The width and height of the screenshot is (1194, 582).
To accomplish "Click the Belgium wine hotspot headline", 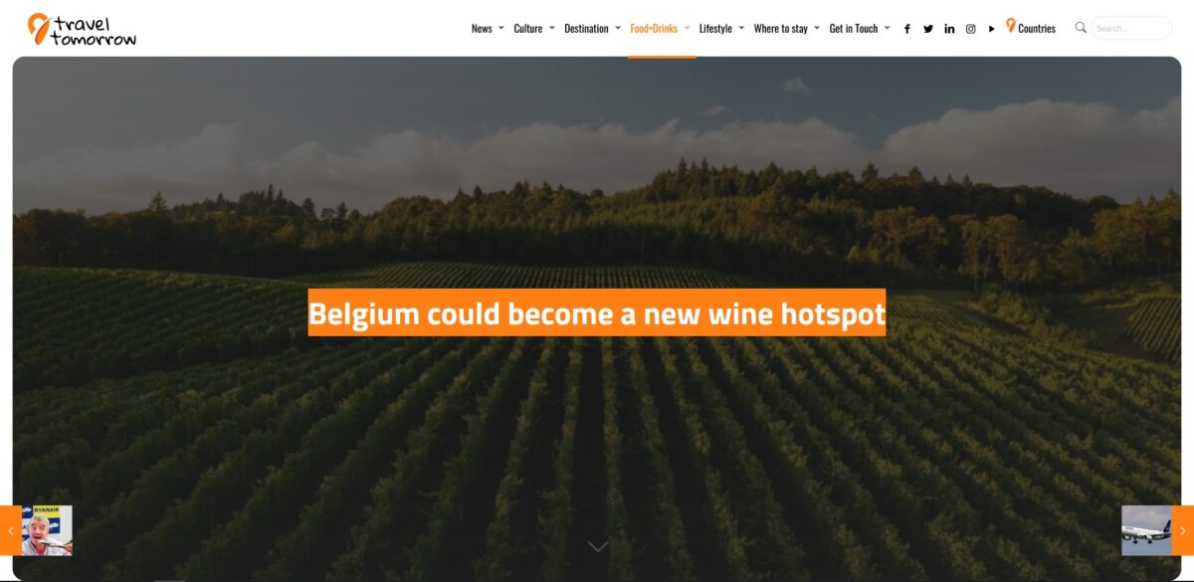I will point(597,313).
